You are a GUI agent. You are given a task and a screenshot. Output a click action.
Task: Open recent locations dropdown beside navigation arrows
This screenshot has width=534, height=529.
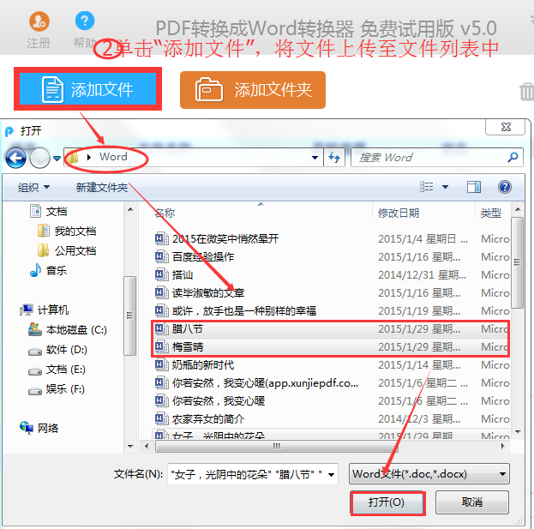[57, 158]
